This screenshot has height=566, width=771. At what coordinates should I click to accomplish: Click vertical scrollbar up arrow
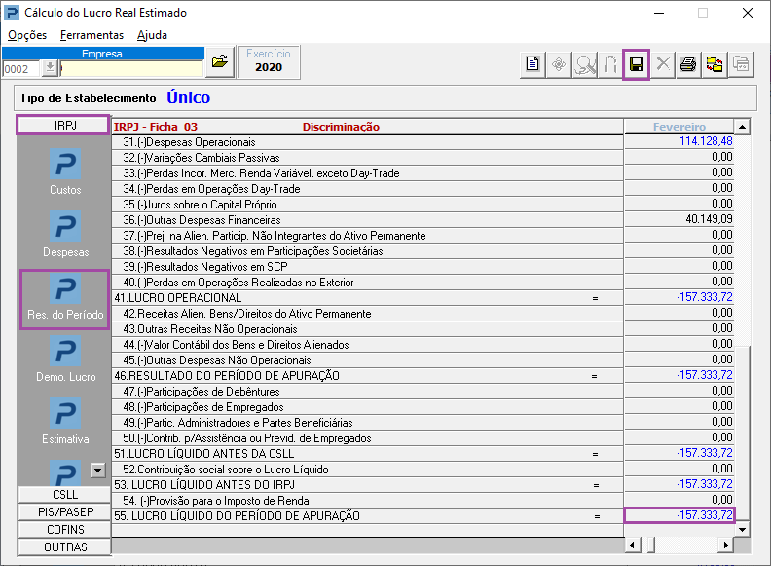[742, 127]
